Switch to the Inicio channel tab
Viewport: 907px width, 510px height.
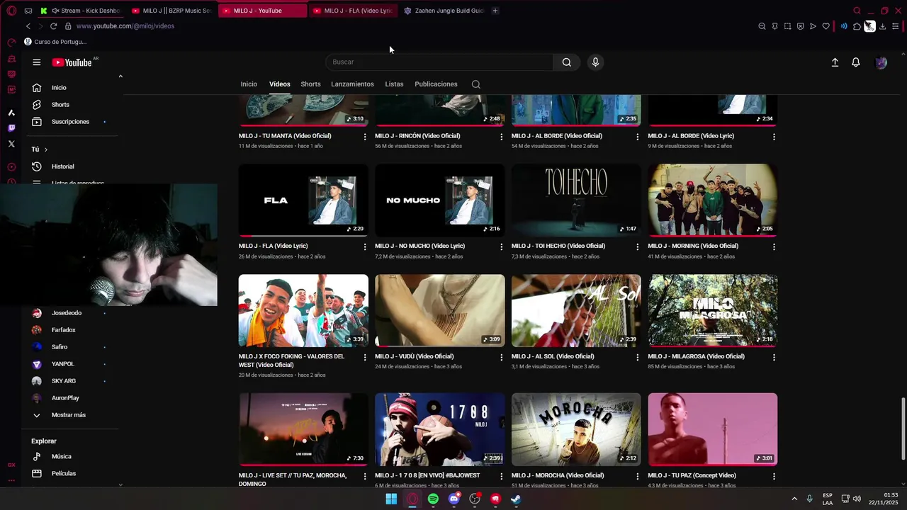pyautogui.click(x=249, y=84)
